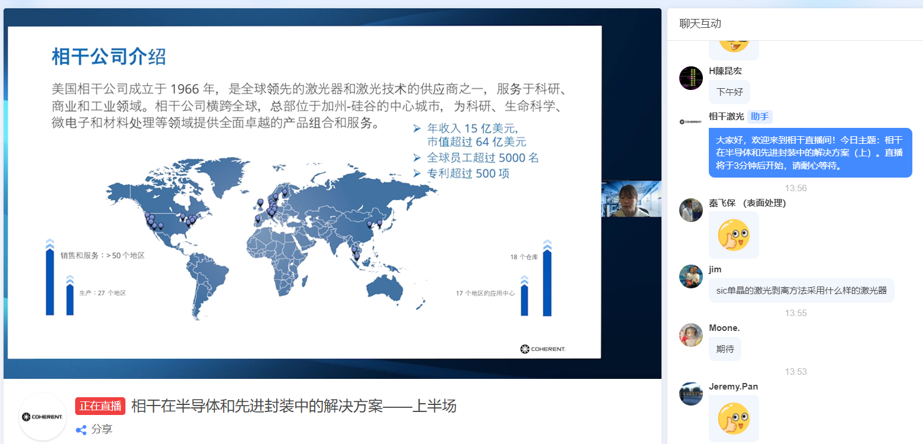Viewport: 923px width, 444px height.
Task: Click the 17 个地区的应用中心 label
Action: click(x=485, y=293)
